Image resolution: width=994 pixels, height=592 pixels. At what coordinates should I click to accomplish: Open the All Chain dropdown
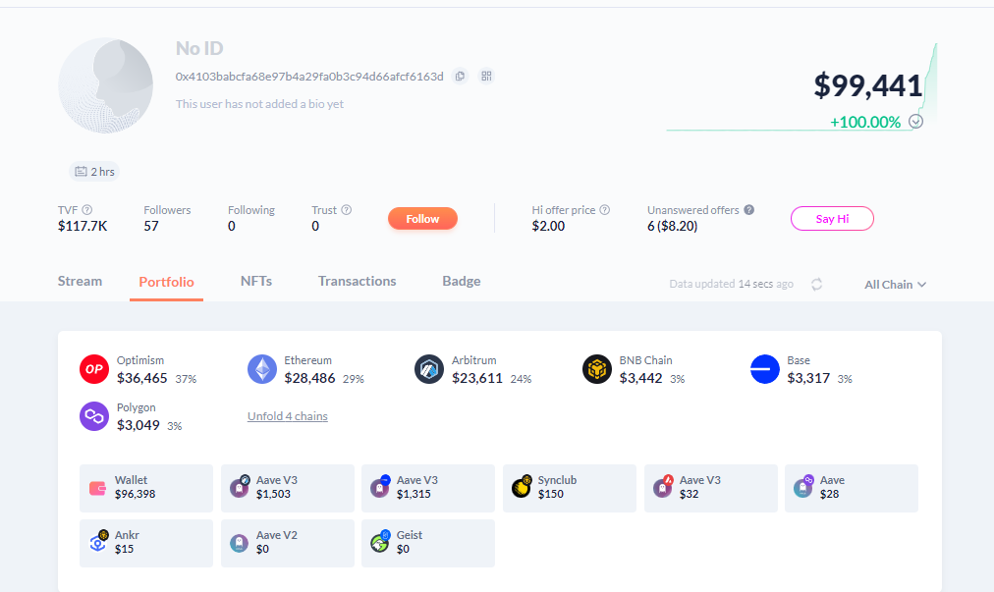click(x=895, y=285)
